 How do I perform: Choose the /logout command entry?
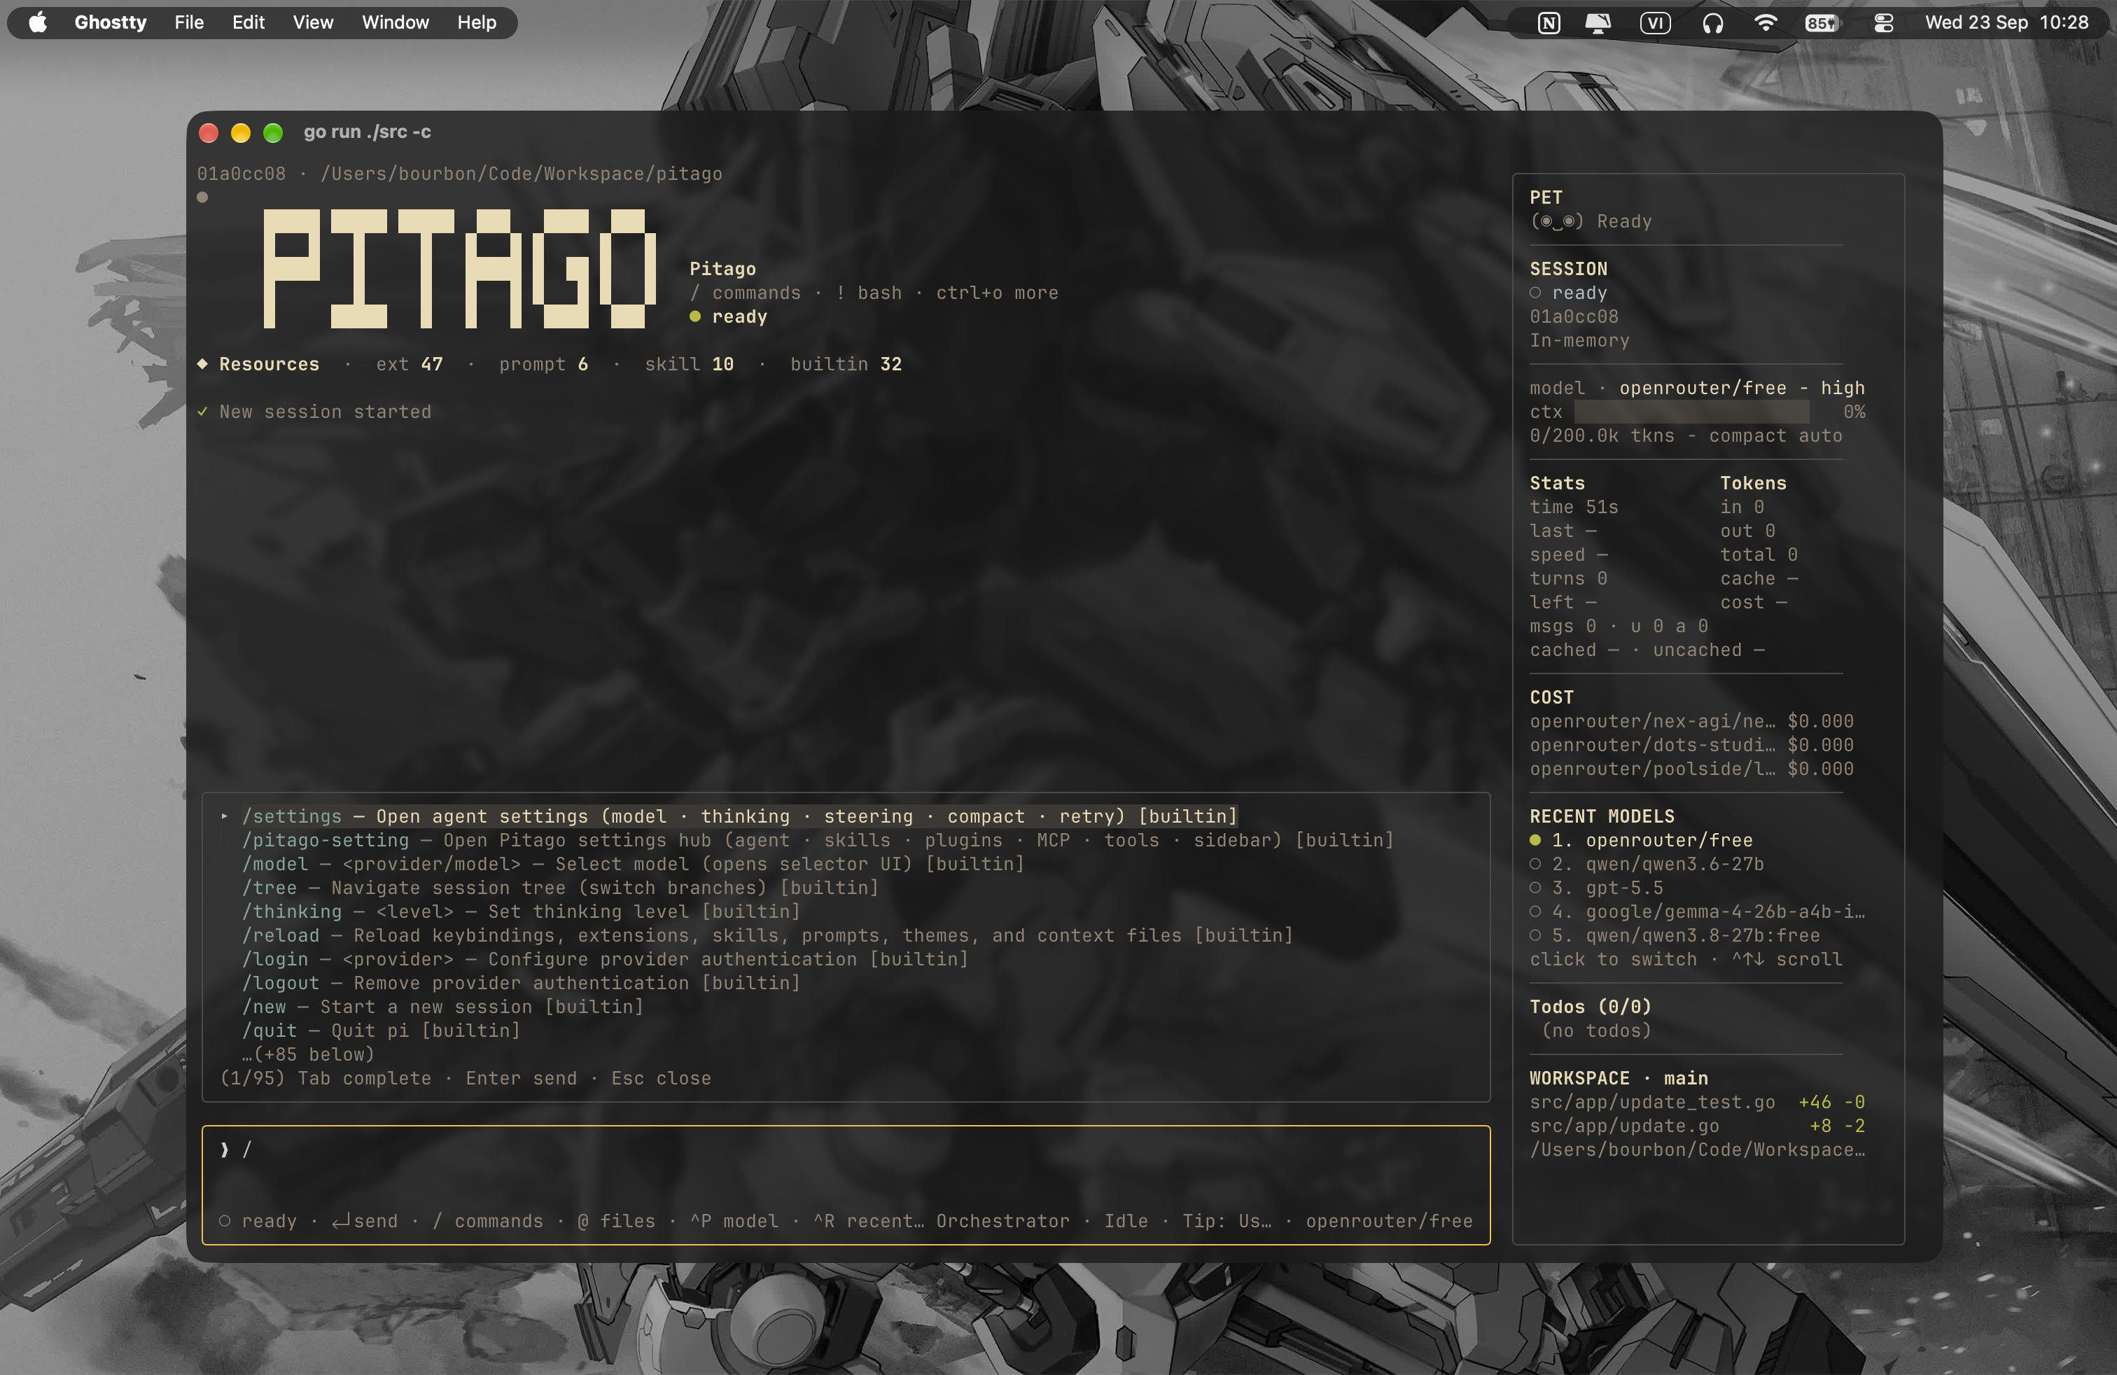point(520,984)
